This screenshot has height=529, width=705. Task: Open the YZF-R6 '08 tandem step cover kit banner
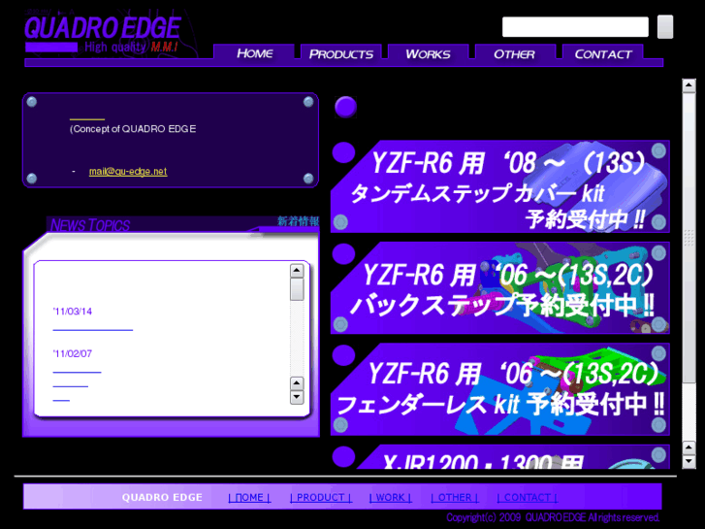(500, 186)
